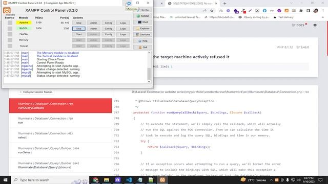Toggle FileZilla service checkbox
The width and height of the screenshot is (328, 184).
point(10,34)
